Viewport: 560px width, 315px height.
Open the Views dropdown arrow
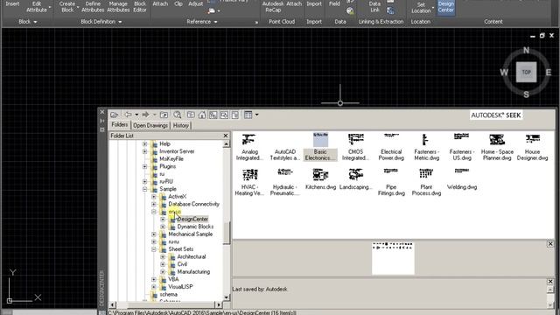point(256,115)
